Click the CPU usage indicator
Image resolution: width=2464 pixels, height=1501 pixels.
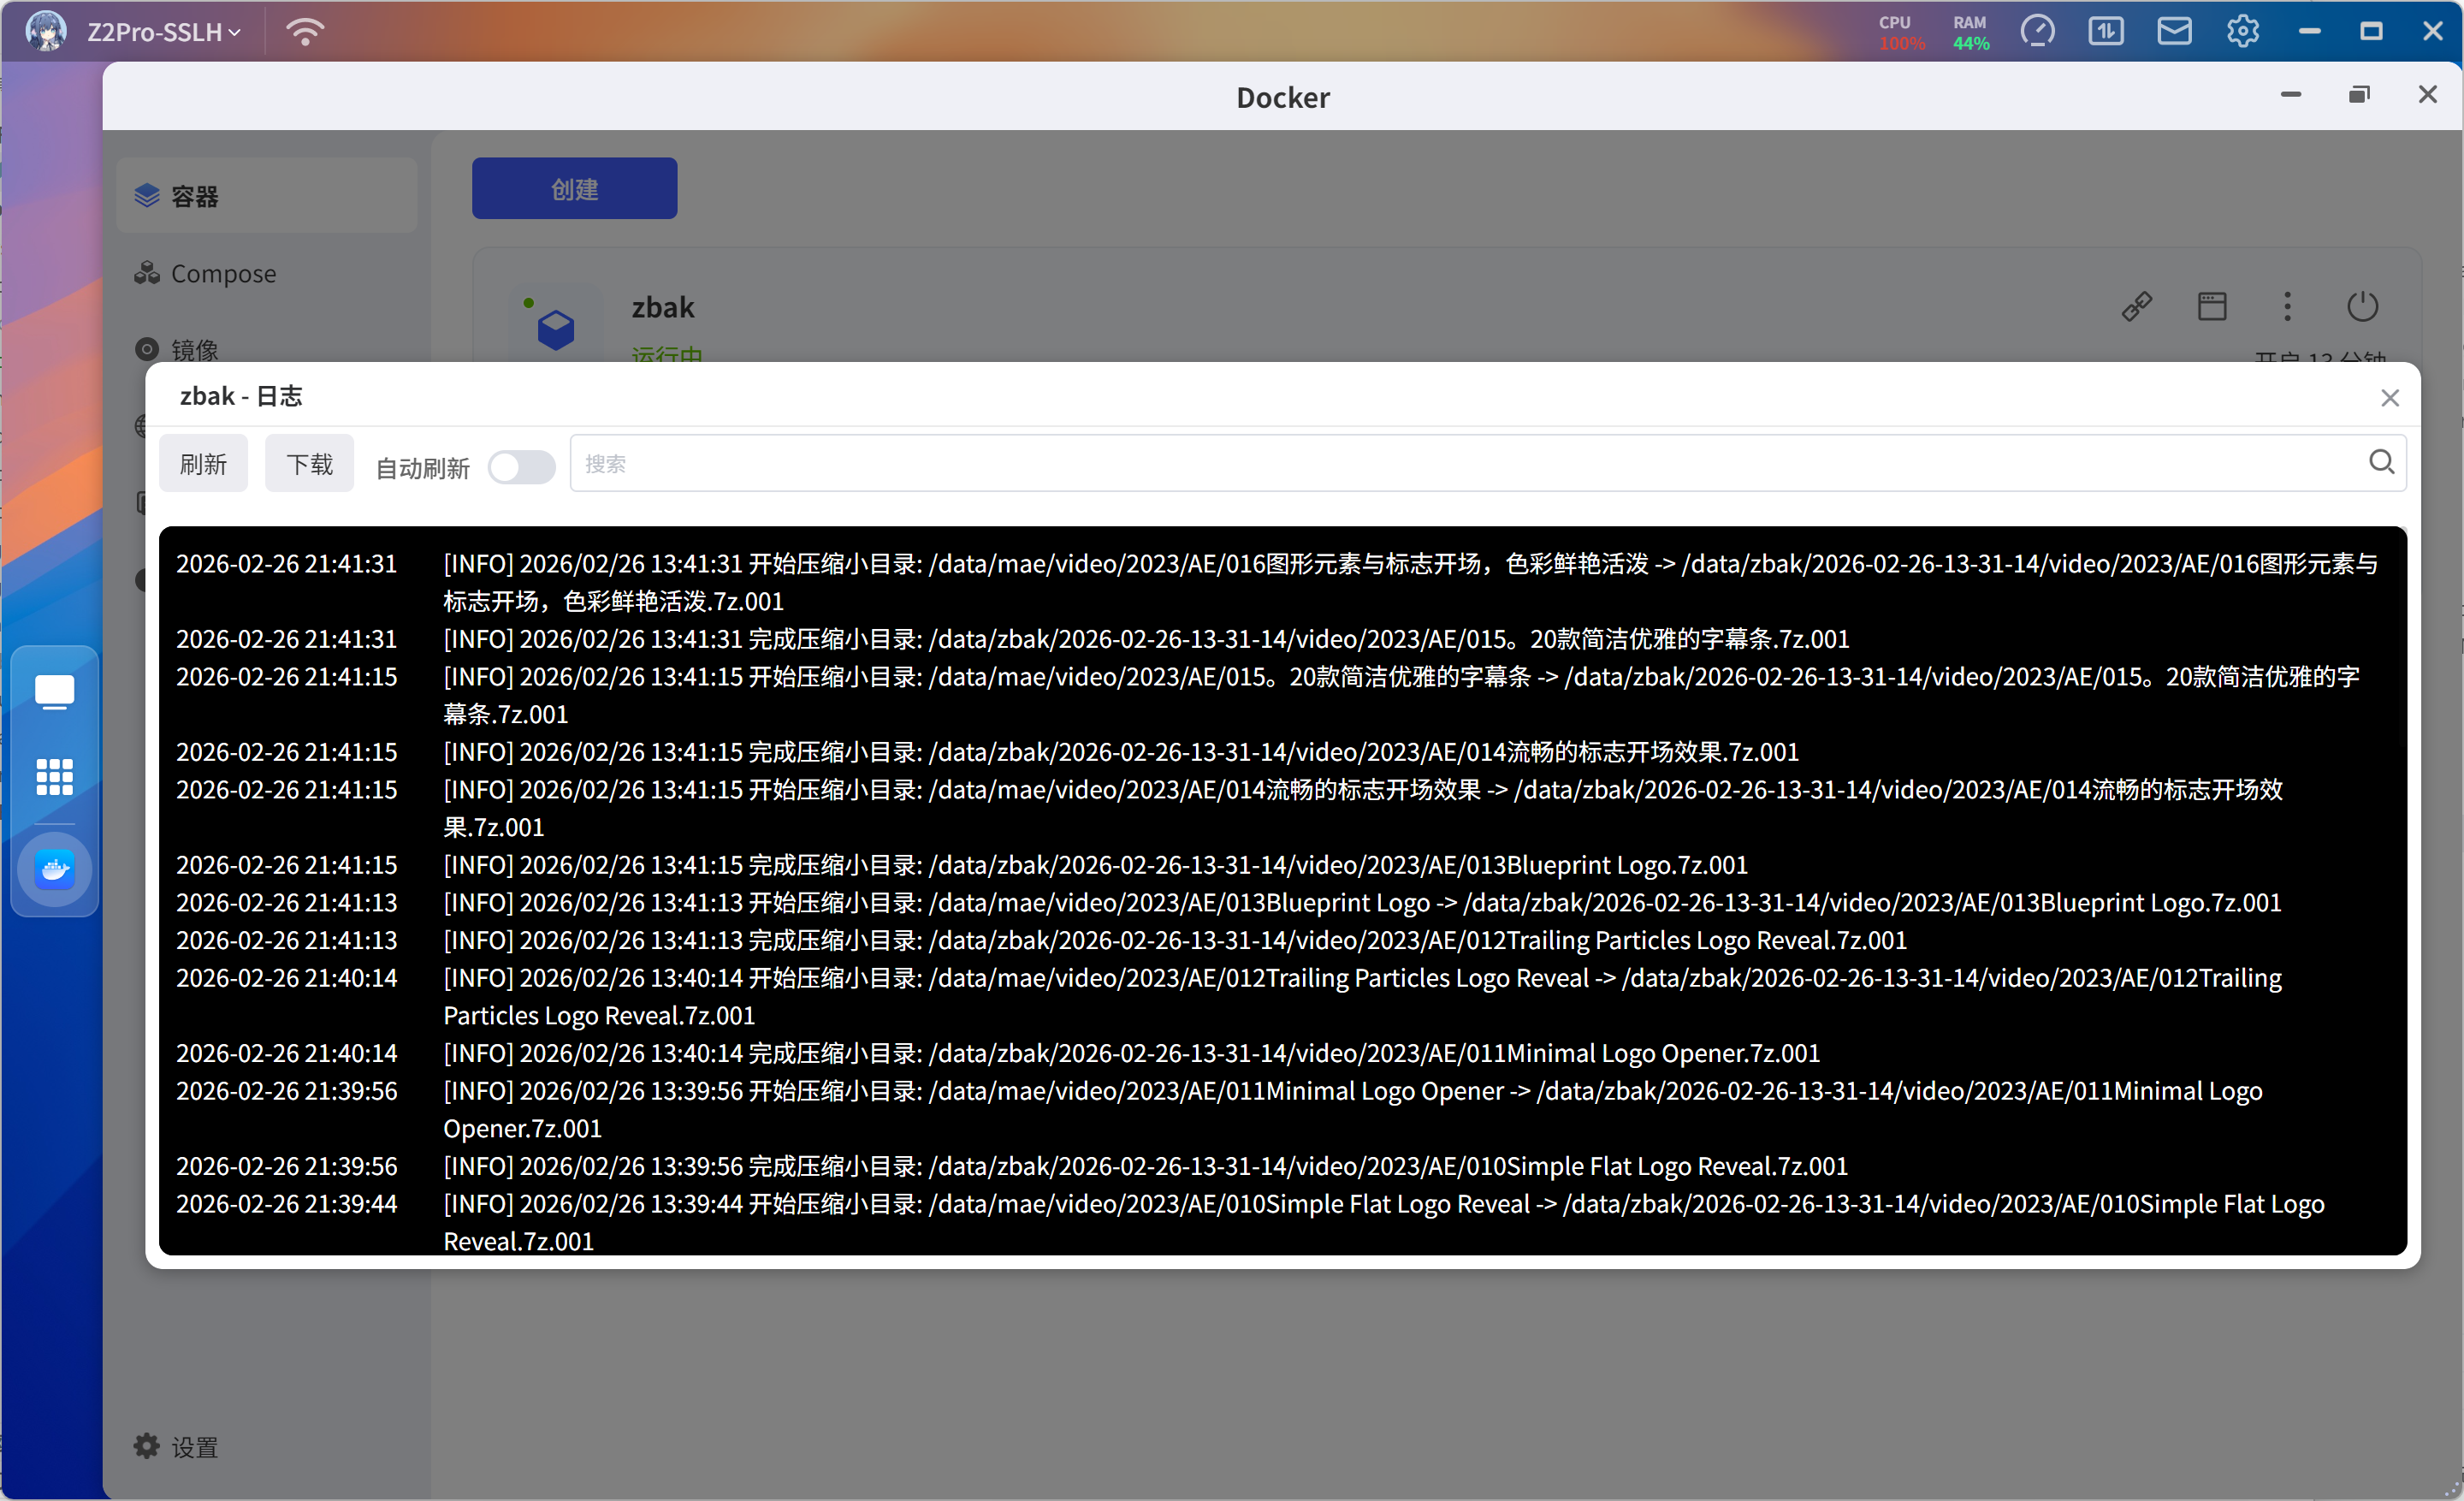[x=1901, y=32]
